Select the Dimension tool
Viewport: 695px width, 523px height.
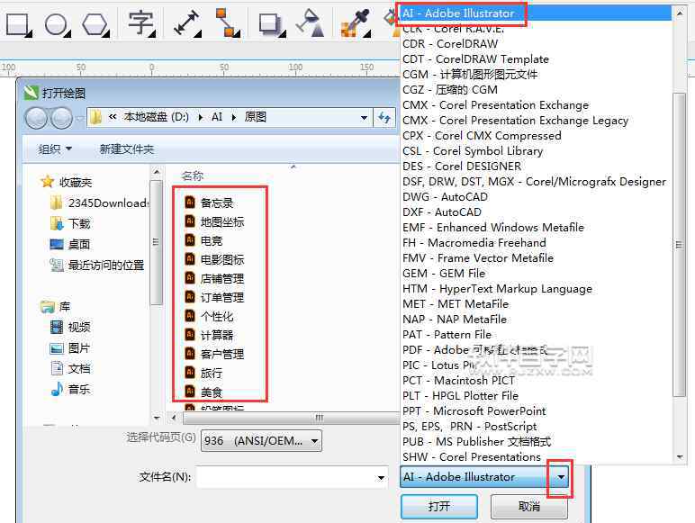[x=187, y=23]
